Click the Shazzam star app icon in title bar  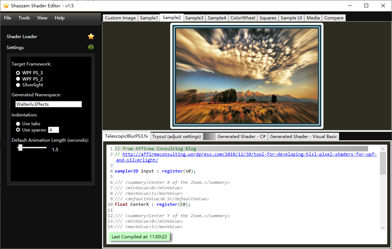pyautogui.click(x=6, y=5)
